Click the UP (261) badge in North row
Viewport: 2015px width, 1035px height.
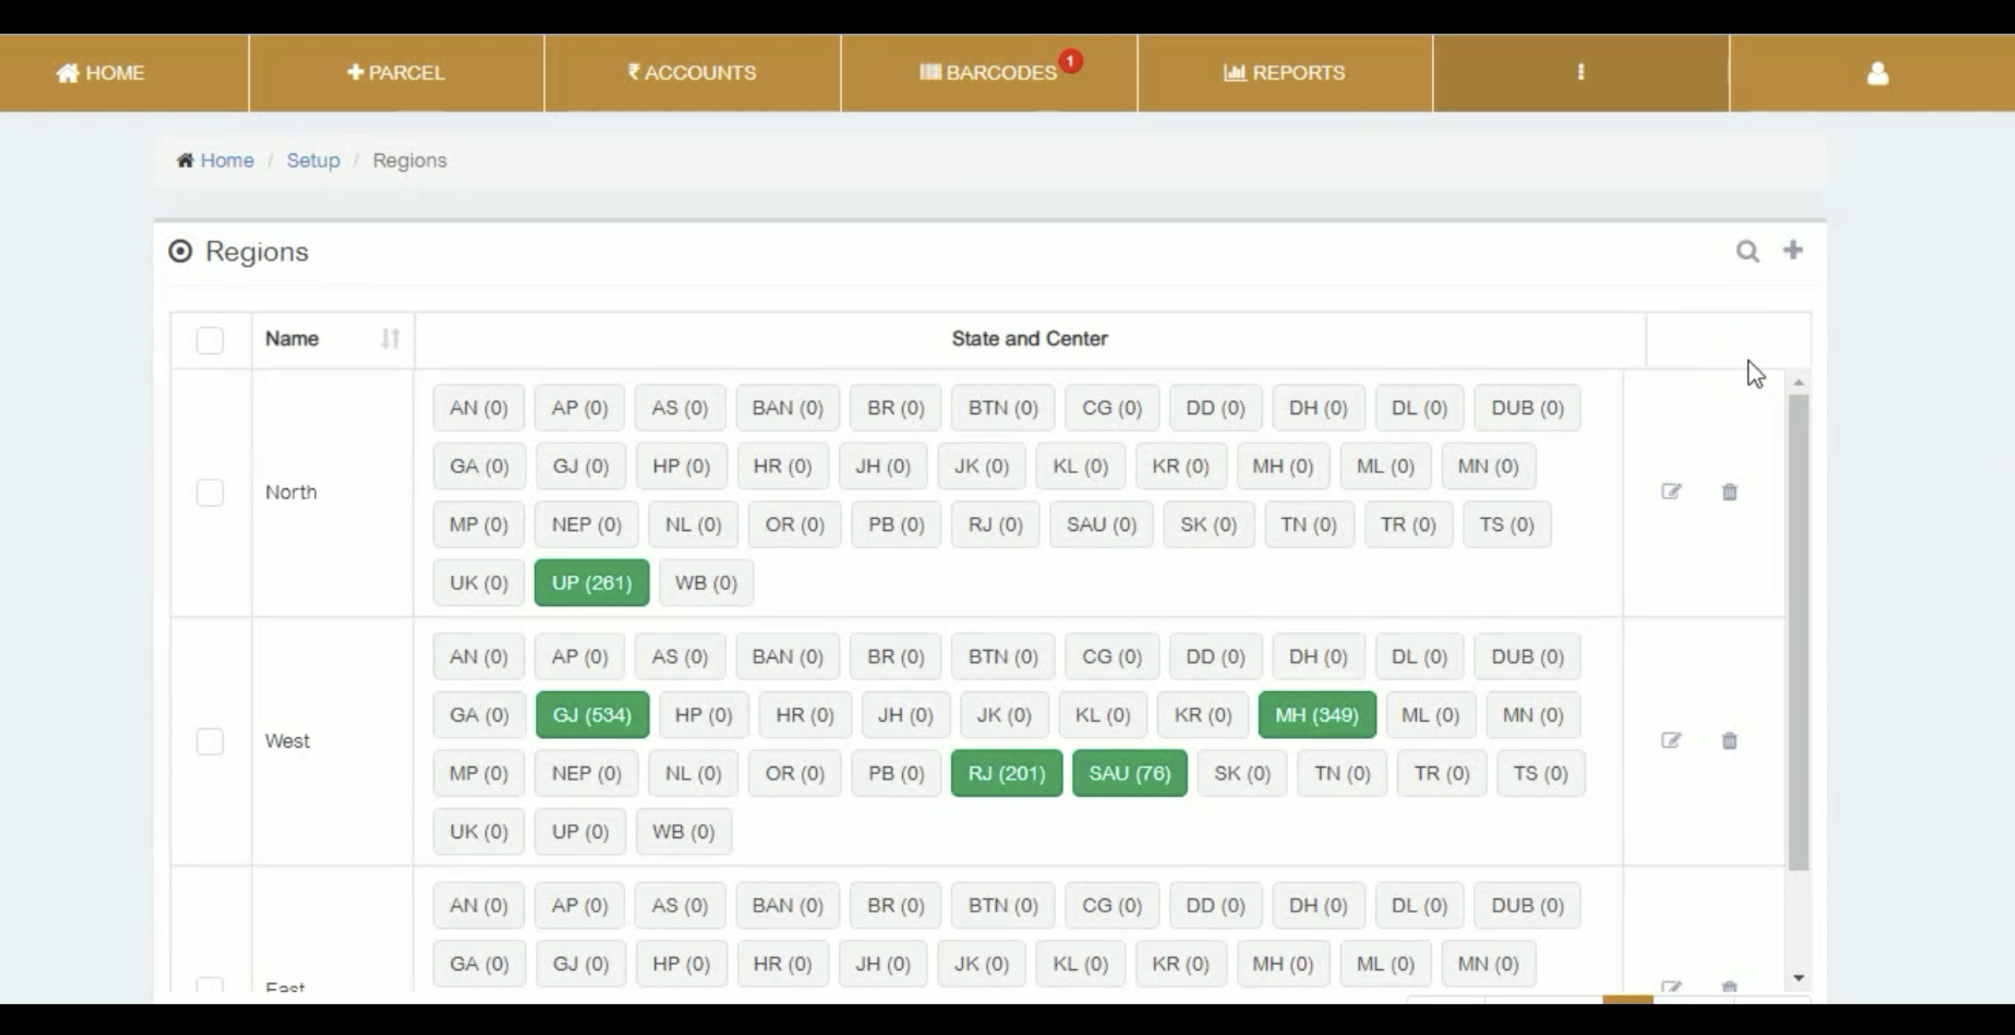pyautogui.click(x=590, y=583)
